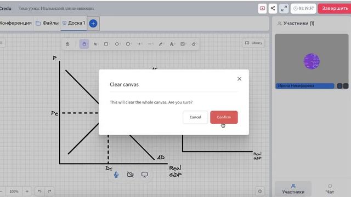Switch to the Конференция tab
The image size is (351, 197).
coord(16,23)
